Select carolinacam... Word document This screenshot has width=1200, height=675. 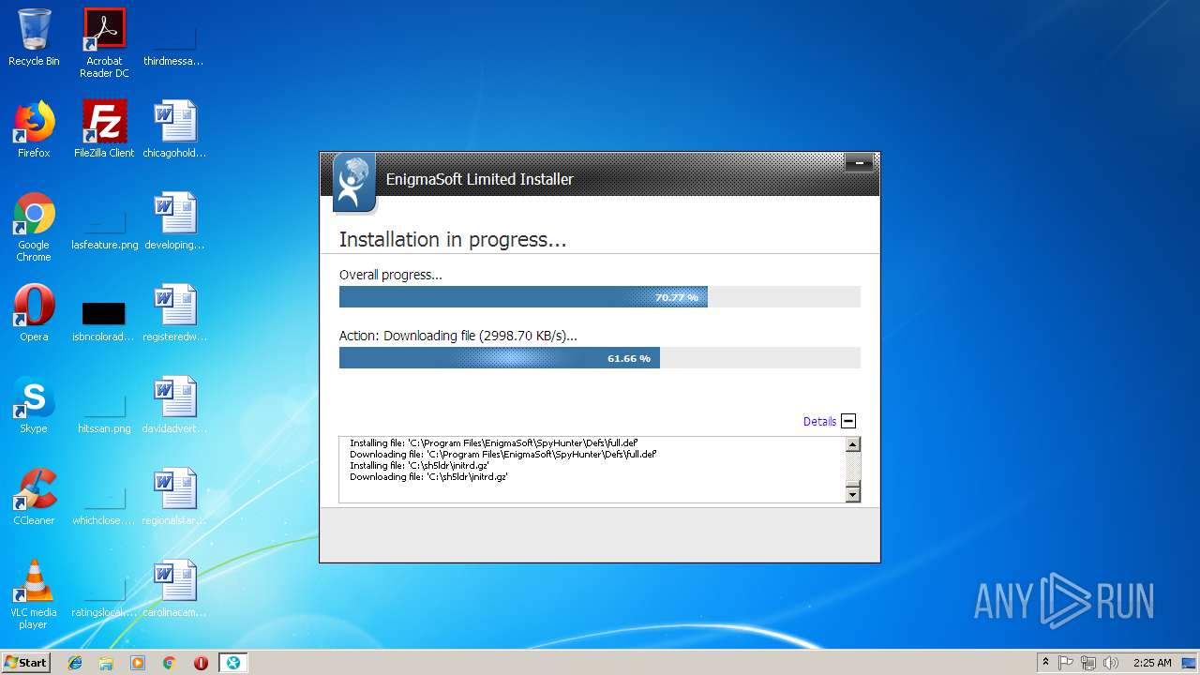point(174,589)
